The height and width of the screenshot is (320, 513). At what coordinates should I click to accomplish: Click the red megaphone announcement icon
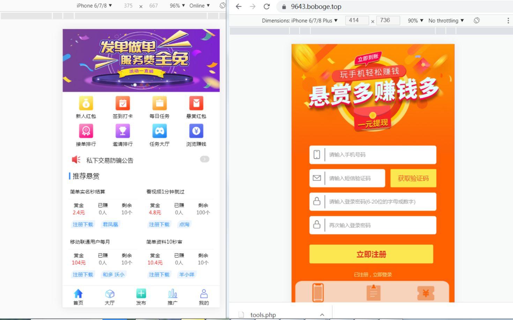pyautogui.click(x=76, y=159)
